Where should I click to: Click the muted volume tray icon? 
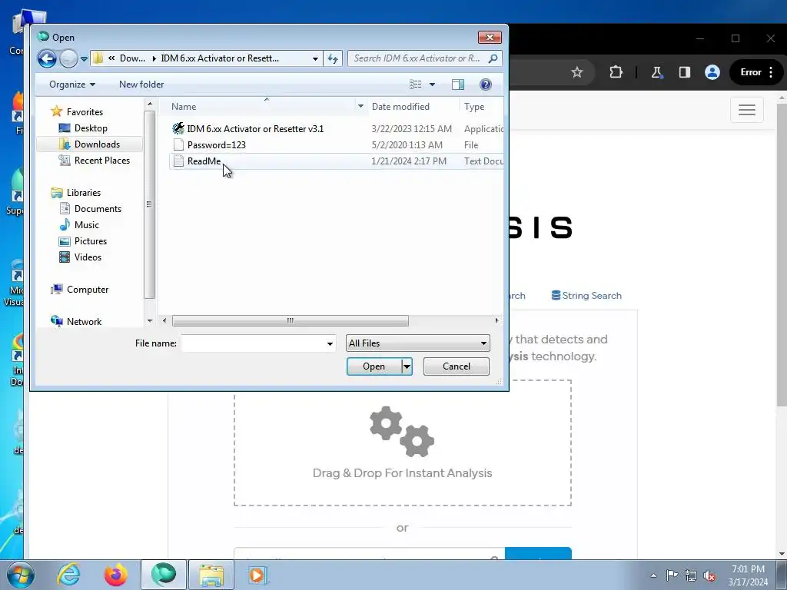[x=709, y=575]
